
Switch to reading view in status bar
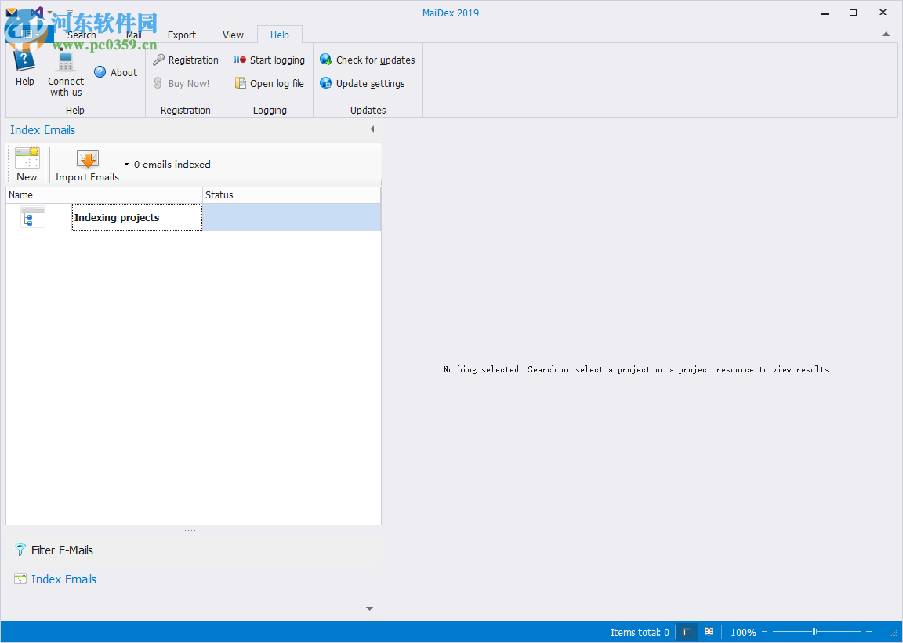[709, 632]
